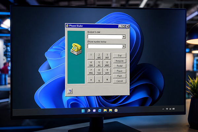Insert a pause with Pause button
The image size is (198, 132).
(x=119, y=71)
